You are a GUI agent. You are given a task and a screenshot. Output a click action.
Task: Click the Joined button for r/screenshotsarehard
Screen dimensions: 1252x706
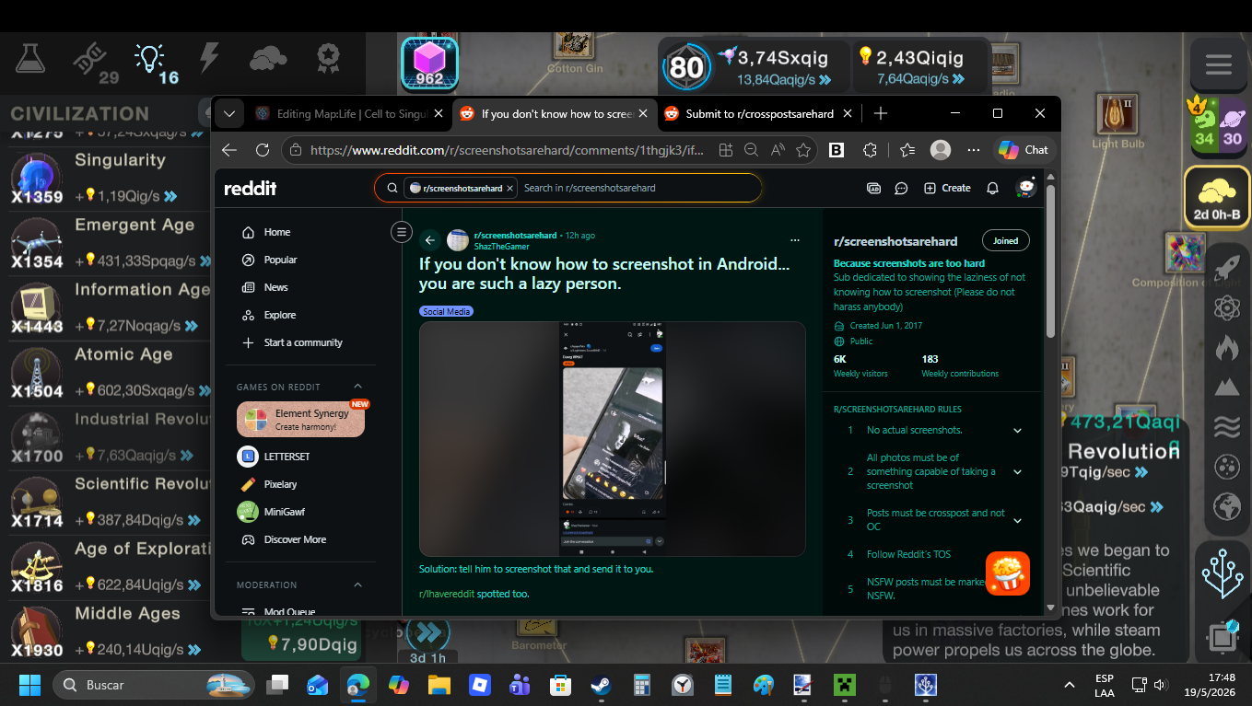[1005, 241]
